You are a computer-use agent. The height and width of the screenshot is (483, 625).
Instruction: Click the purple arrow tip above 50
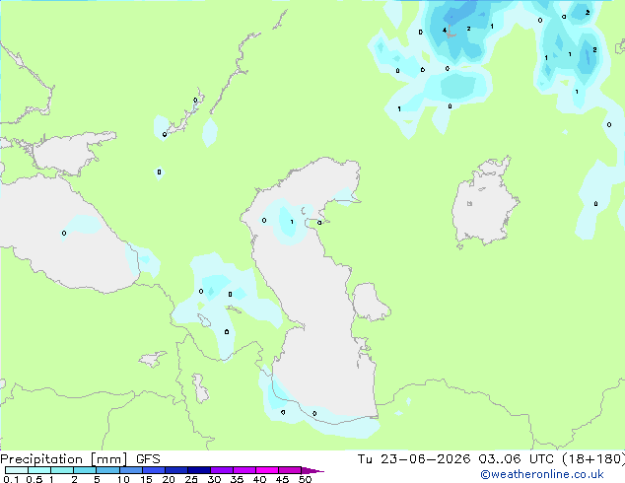312,470
